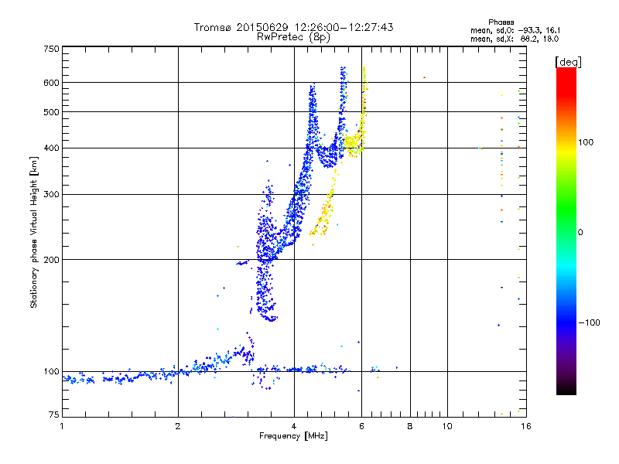This screenshot has width=619, height=464.
Task: Click the blue band near -100 on colorbar
Action: point(566,322)
